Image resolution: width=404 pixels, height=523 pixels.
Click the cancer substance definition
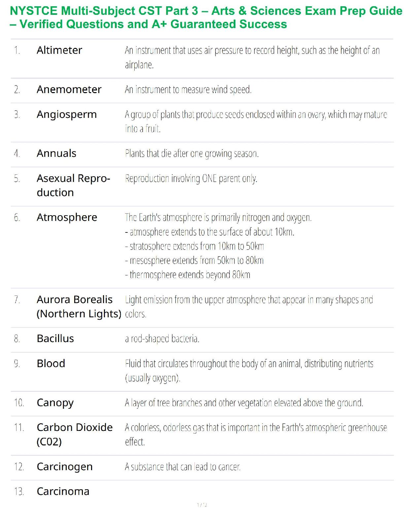[183, 467]
